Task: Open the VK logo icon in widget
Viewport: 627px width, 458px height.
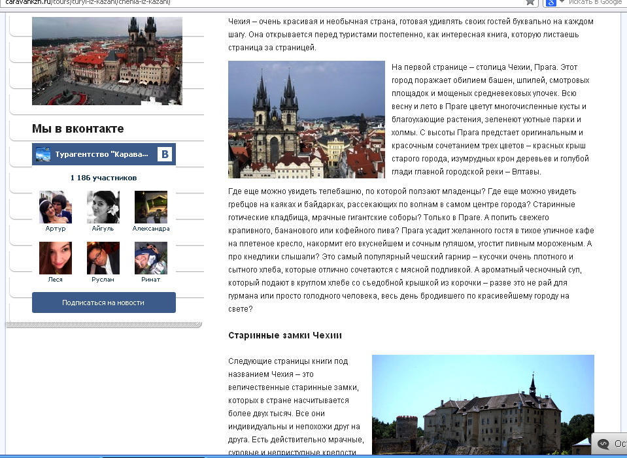Action: click(x=165, y=154)
